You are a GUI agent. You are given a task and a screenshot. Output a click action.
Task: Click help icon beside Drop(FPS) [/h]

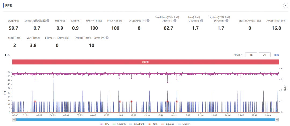[148, 21]
